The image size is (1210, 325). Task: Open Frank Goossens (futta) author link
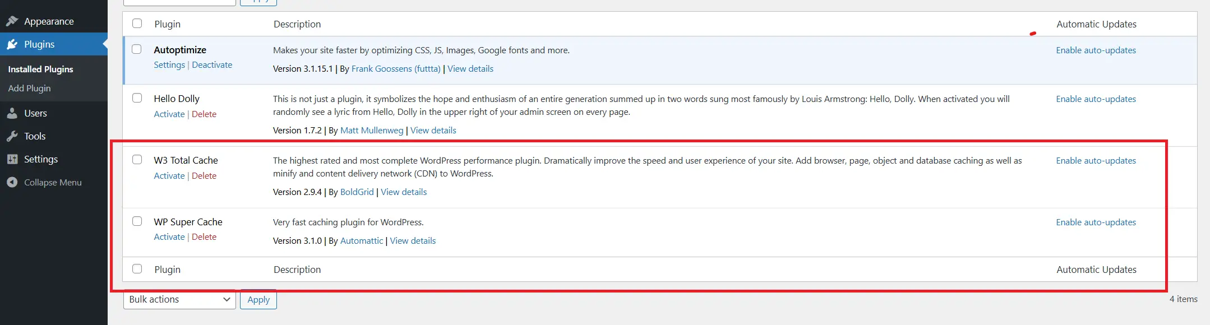click(x=396, y=68)
